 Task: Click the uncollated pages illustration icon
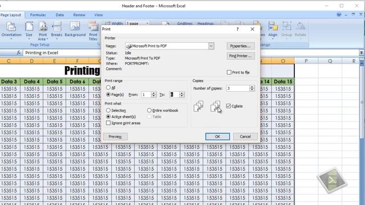click(216, 106)
